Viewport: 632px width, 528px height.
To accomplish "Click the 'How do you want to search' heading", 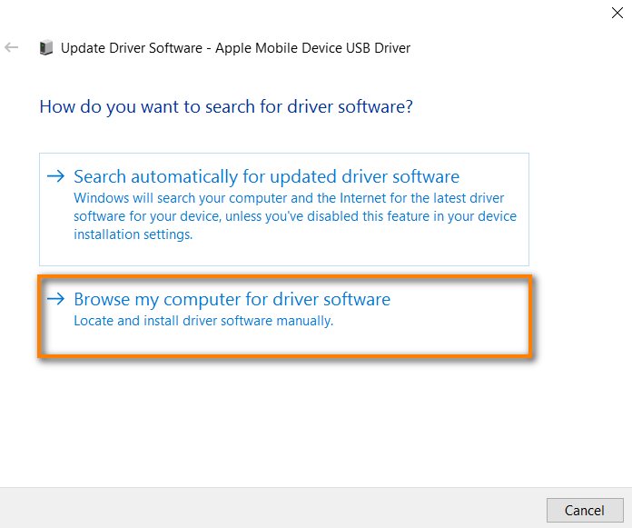I will point(226,107).
